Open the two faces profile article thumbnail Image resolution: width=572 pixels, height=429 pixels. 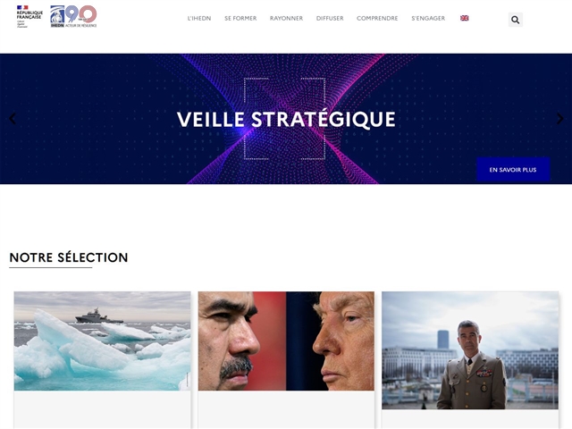(x=286, y=341)
